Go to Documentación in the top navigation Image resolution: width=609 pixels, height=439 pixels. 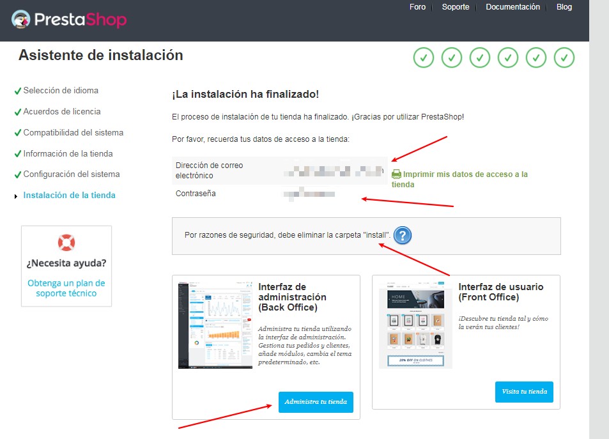point(513,7)
